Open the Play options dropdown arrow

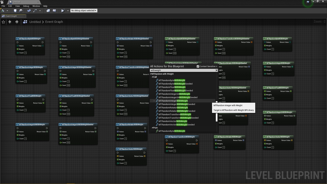(x=68, y=11)
